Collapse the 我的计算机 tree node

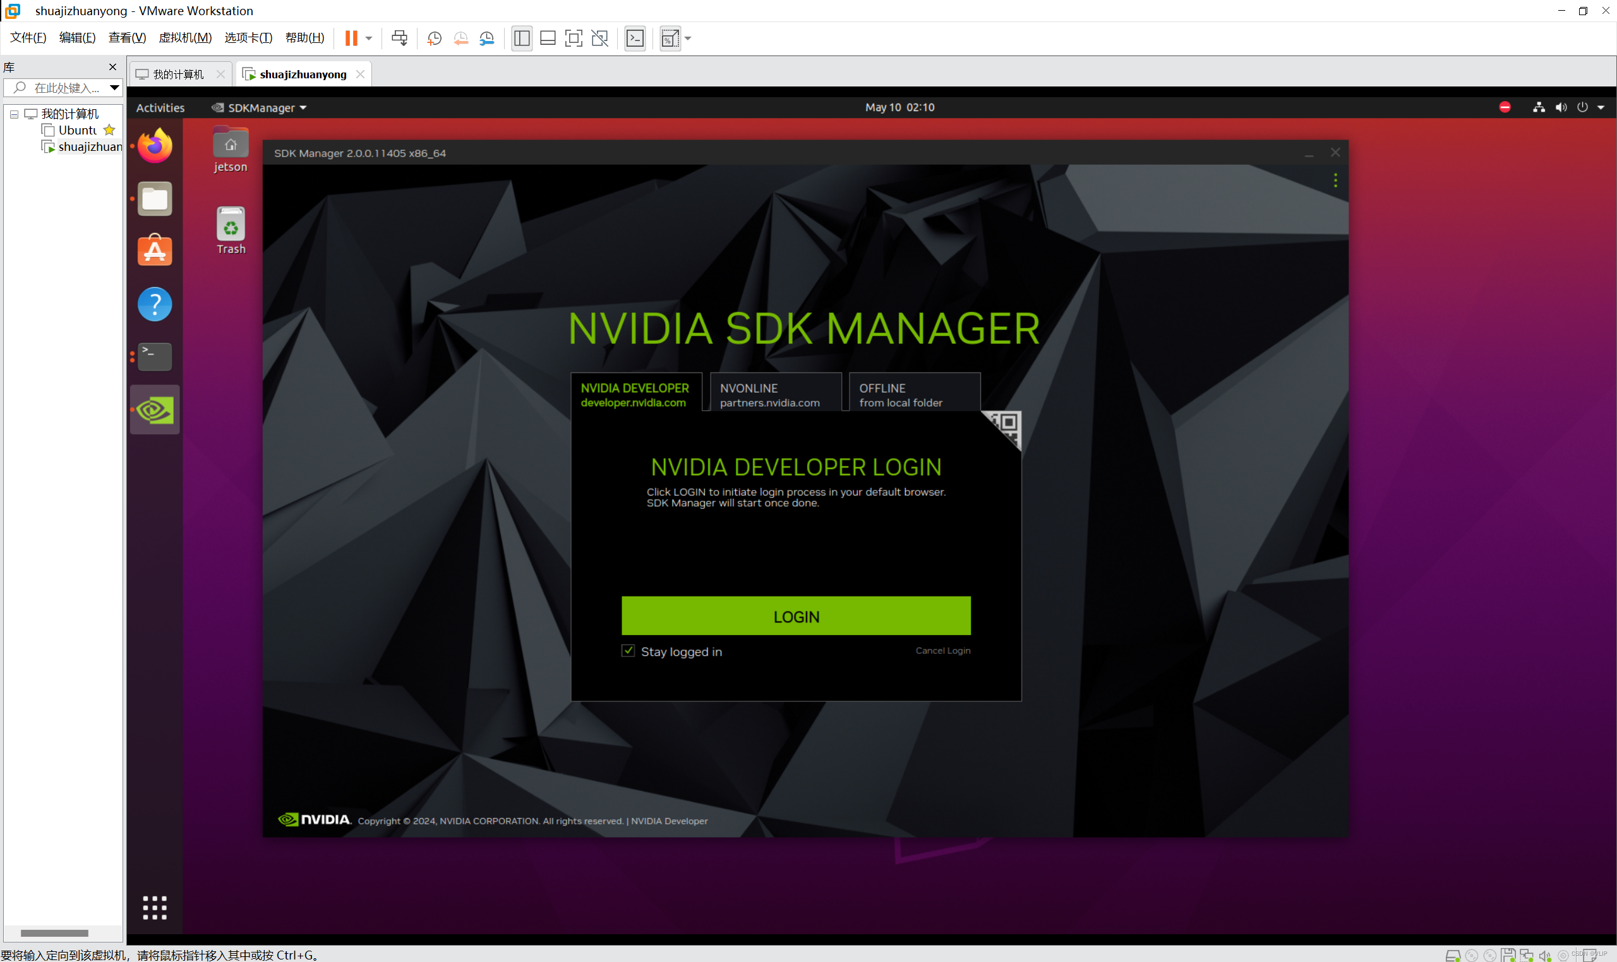tap(14, 114)
